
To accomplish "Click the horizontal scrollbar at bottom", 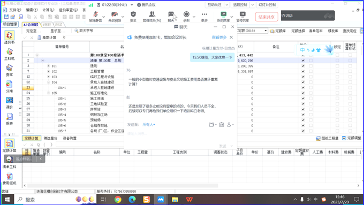I will point(123,186).
